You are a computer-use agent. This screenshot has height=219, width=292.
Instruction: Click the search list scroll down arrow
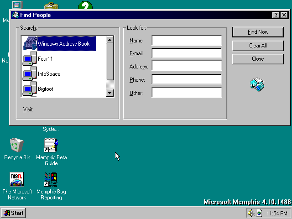tap(110, 93)
